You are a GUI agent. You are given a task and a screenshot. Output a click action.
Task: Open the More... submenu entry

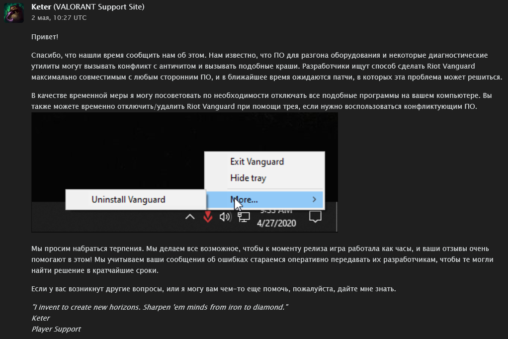[x=265, y=200]
